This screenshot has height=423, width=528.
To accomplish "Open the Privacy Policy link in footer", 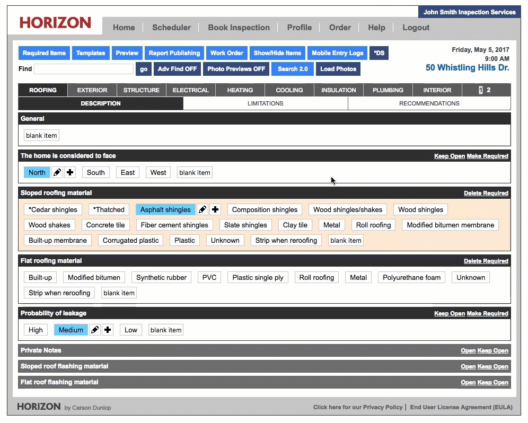I will pyautogui.click(x=358, y=407).
